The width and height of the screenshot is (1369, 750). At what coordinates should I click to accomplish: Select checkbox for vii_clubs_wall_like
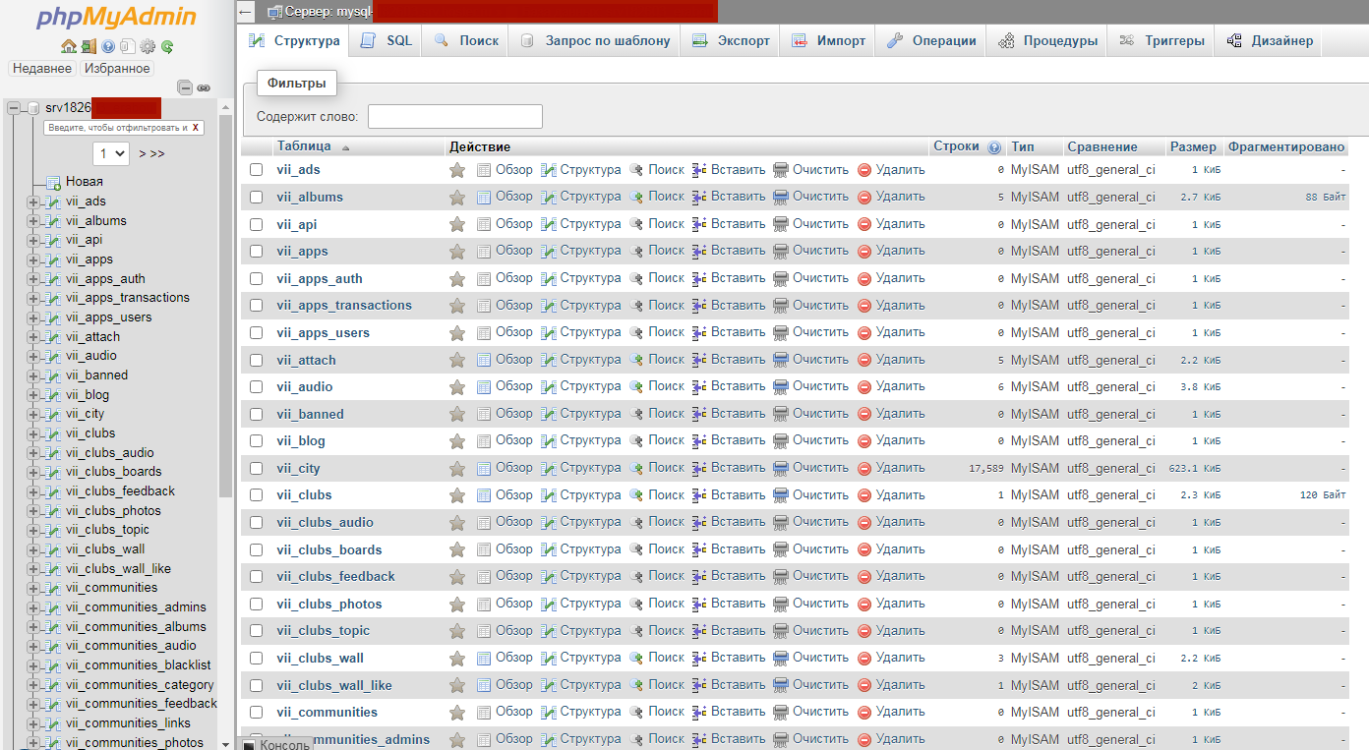(x=257, y=685)
